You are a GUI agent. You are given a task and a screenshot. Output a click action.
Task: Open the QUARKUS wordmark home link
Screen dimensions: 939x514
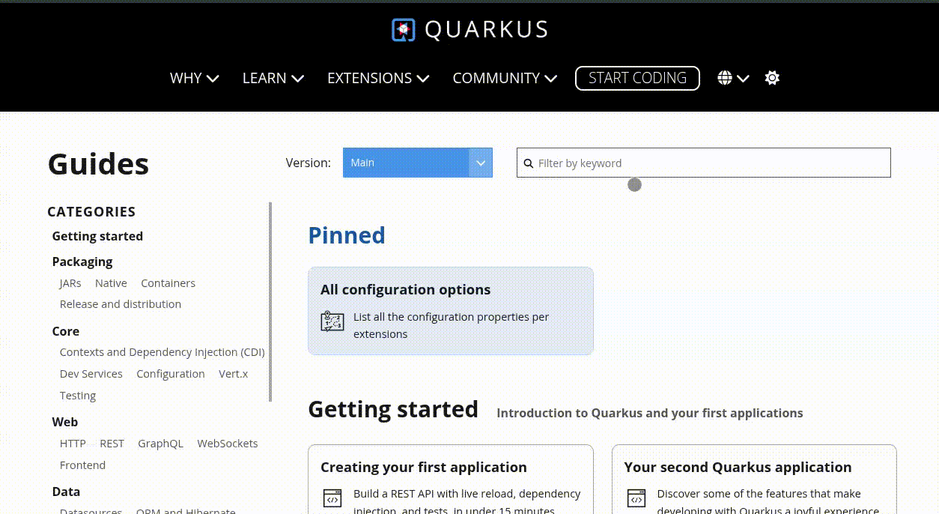(x=486, y=30)
